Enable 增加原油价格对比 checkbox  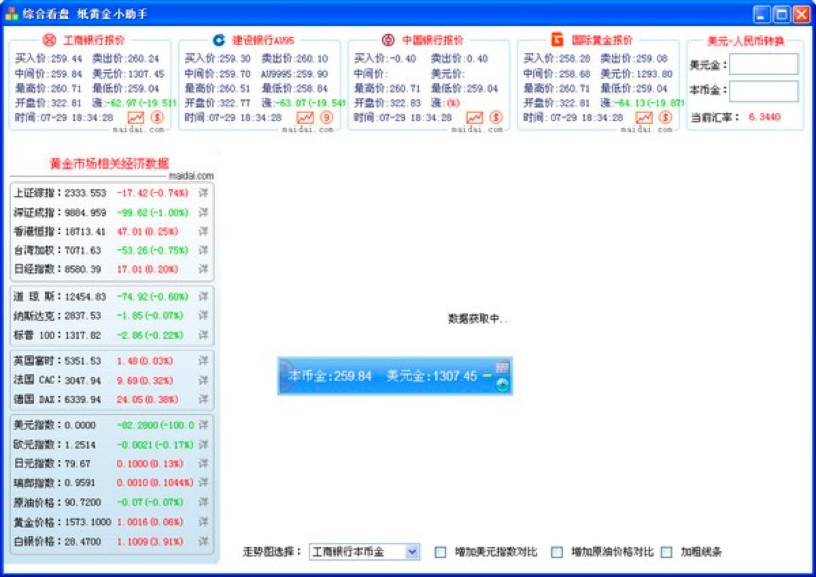(x=557, y=552)
